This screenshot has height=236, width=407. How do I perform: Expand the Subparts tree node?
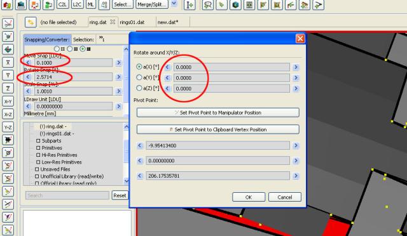click(x=38, y=141)
